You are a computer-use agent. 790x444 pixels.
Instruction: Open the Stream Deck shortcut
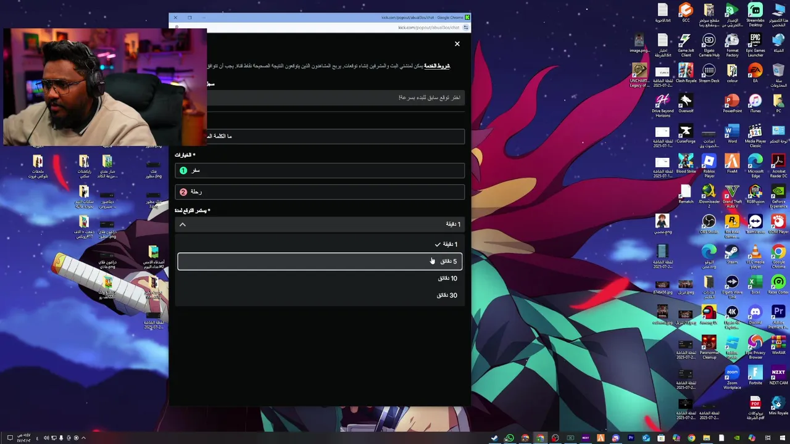(x=709, y=73)
